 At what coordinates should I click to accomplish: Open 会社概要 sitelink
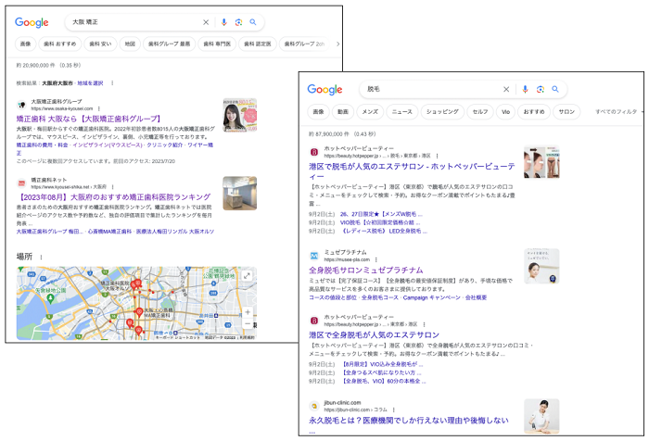tap(476, 298)
